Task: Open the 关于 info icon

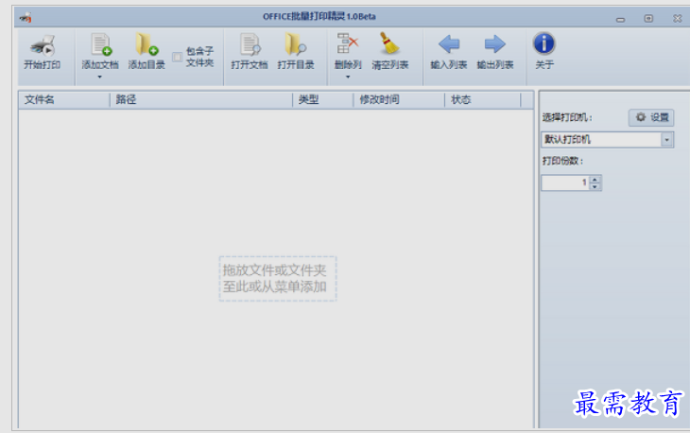Action: [x=543, y=43]
